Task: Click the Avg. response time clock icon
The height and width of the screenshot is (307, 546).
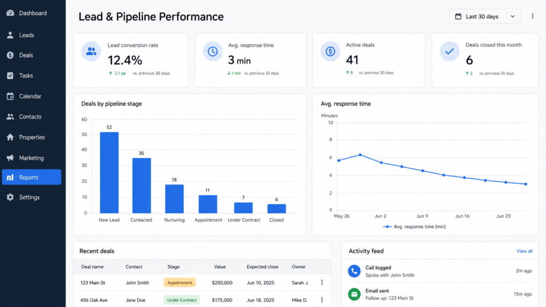Action: (212, 51)
